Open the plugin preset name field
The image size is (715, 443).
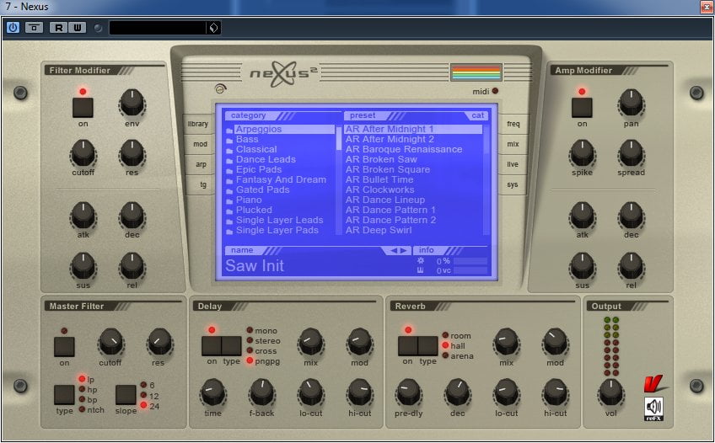(x=158, y=28)
